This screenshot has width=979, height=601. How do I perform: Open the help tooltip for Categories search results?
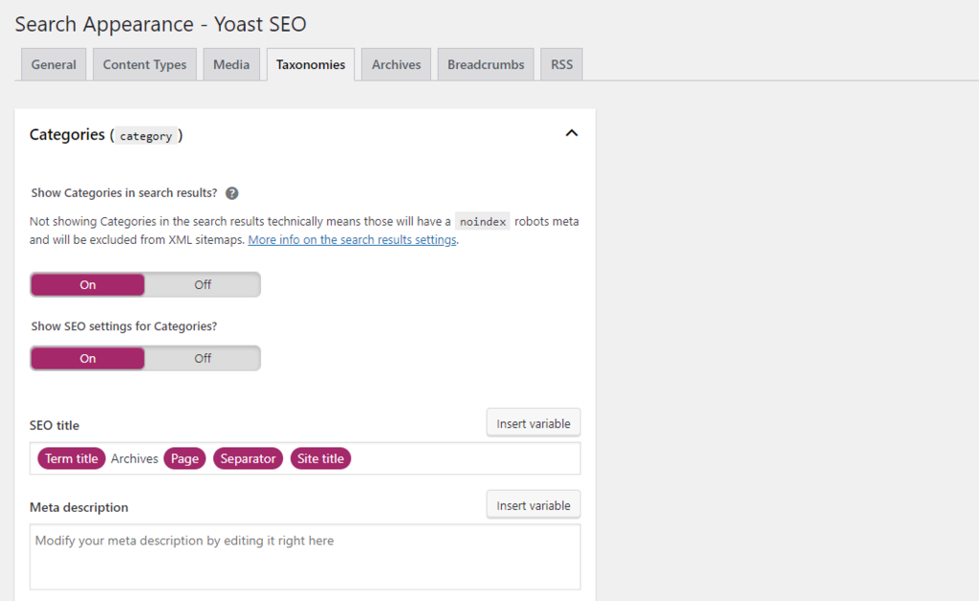point(230,192)
